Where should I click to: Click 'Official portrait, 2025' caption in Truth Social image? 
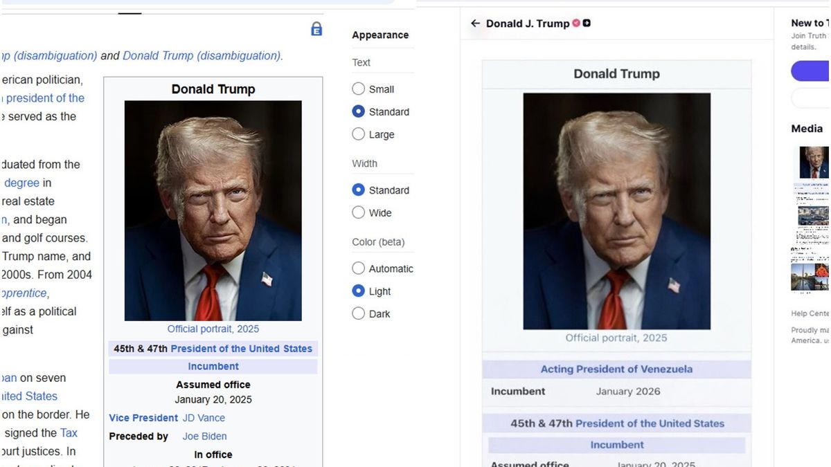pos(616,338)
